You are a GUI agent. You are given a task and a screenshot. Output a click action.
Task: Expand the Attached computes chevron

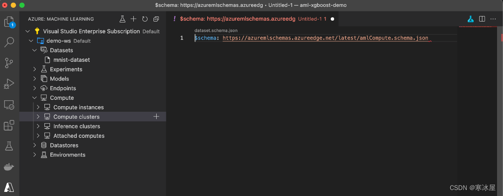click(x=38, y=136)
